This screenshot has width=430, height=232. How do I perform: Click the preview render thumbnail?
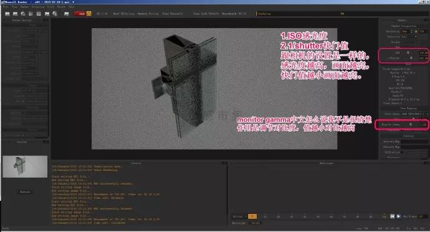(x=25, y=167)
